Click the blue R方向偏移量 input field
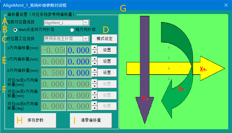 [79, 73]
